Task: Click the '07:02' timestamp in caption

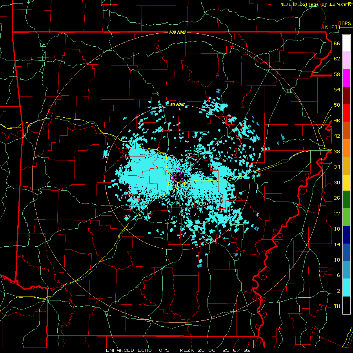Action: [x=241, y=350]
